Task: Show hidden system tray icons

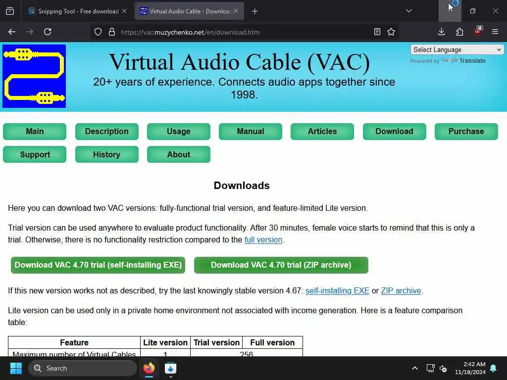Action: tap(415, 368)
